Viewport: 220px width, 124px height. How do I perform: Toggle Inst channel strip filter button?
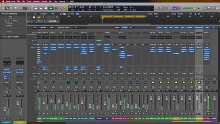(x=166, y=28)
